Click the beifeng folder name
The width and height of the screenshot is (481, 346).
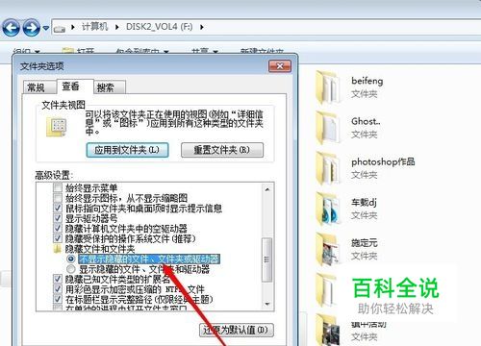[367, 81]
